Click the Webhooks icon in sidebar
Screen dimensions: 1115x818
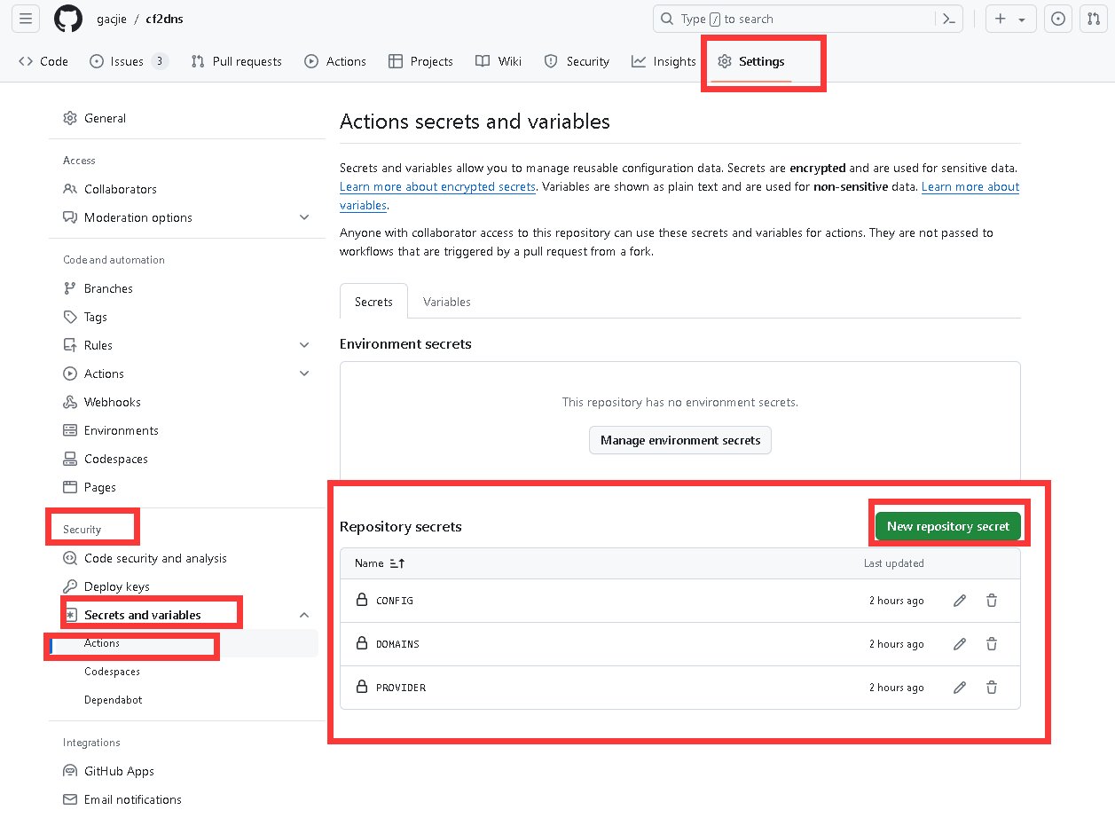click(x=70, y=402)
